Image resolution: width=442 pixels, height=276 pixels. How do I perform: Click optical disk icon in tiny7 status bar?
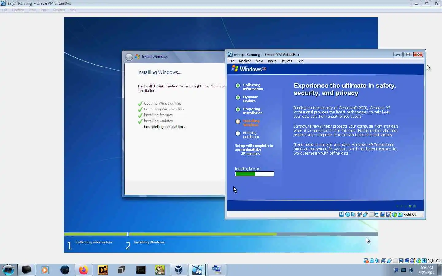tap(372, 261)
